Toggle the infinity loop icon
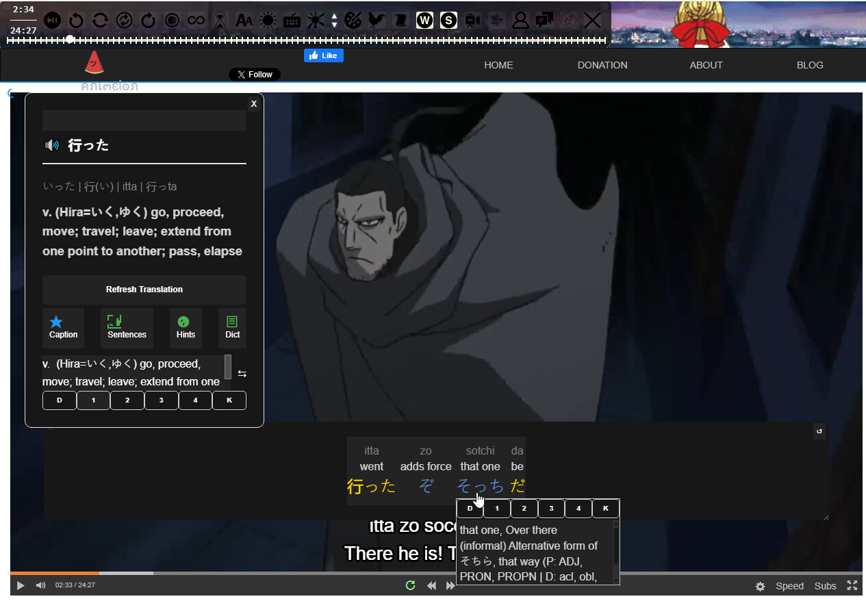 tap(196, 21)
